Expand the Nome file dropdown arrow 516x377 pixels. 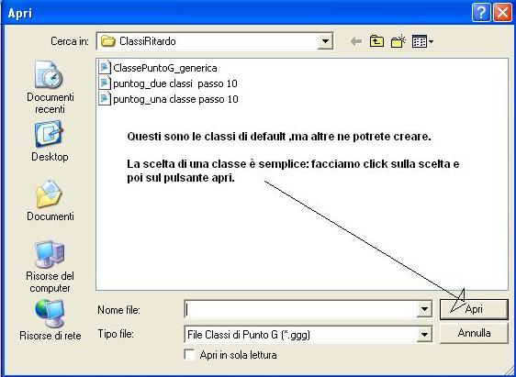coord(424,309)
